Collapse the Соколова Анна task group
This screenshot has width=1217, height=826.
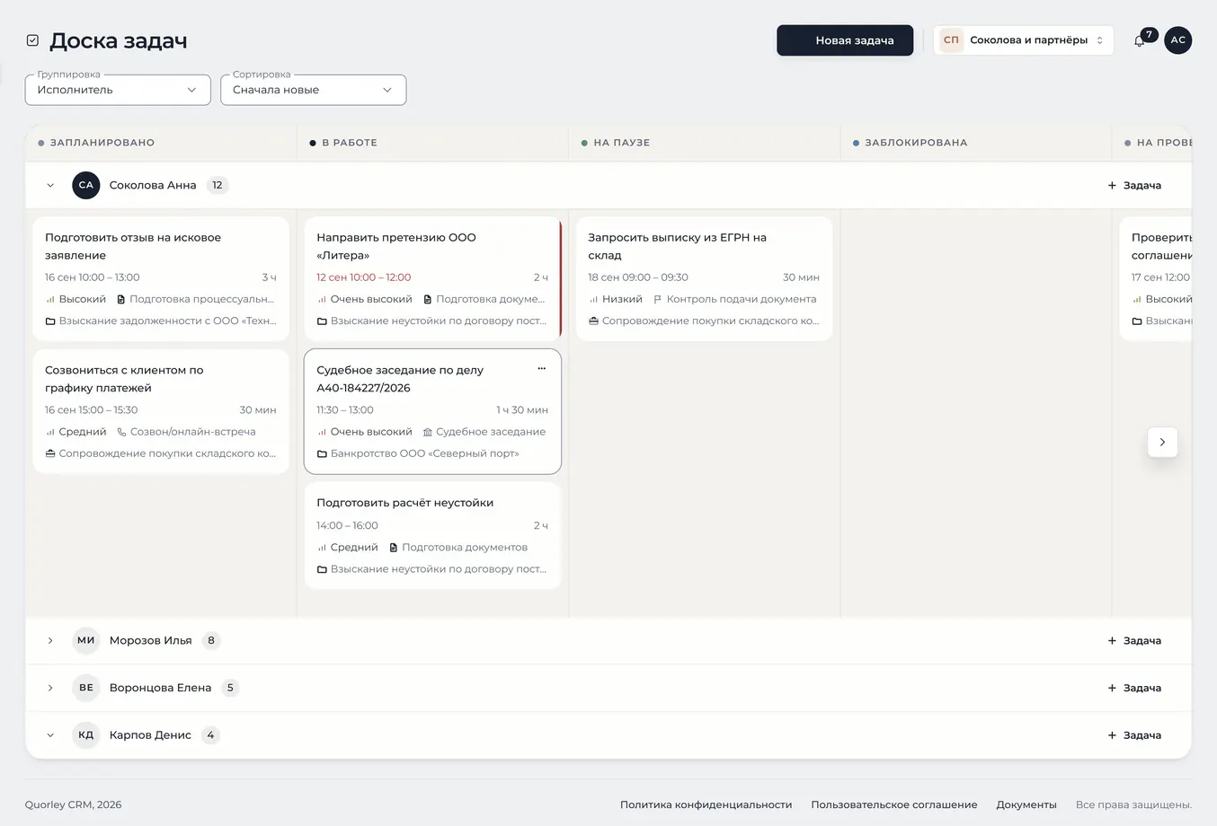click(x=50, y=185)
